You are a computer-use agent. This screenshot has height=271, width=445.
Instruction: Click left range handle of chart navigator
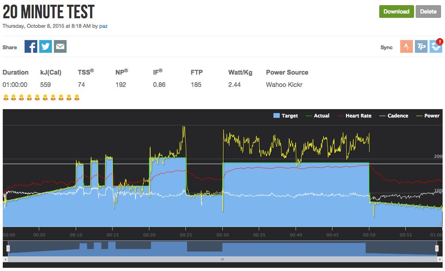click(8, 248)
